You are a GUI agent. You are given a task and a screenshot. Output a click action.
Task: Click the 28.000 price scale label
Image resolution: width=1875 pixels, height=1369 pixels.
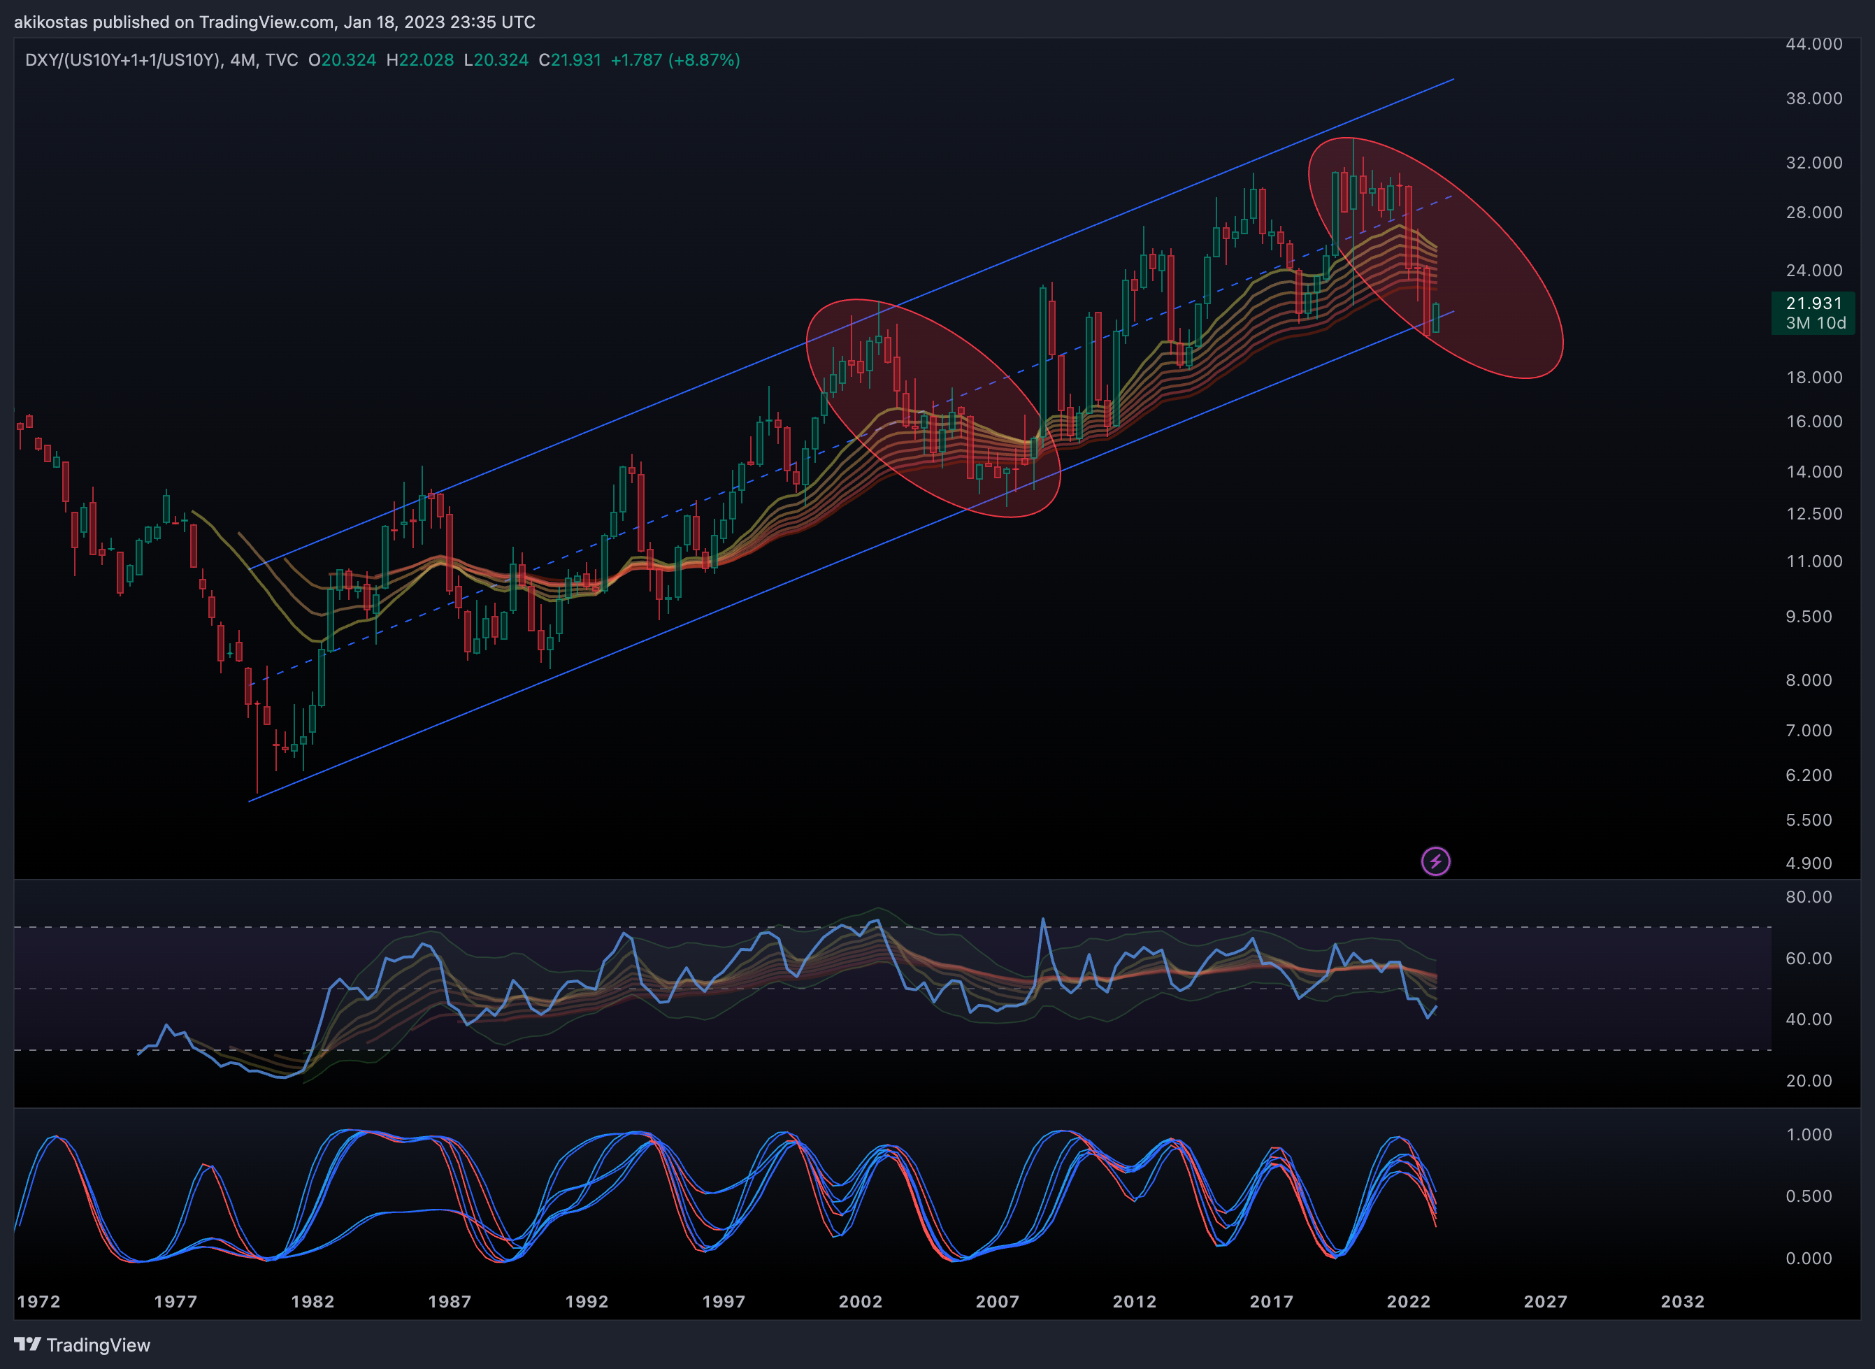1813,212
